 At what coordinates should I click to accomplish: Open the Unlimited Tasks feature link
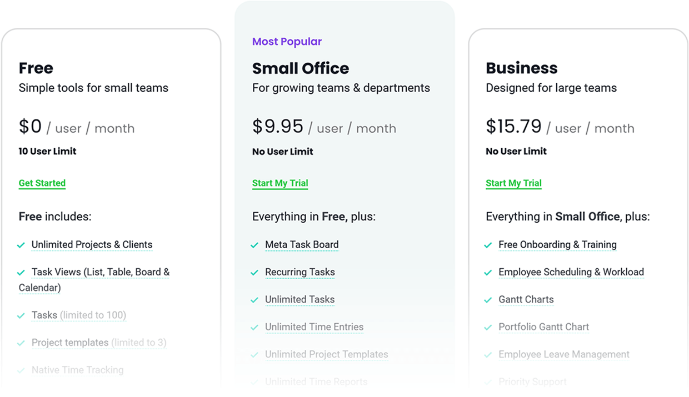tap(300, 299)
